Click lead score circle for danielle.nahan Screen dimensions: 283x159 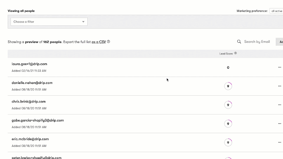pos(228,86)
